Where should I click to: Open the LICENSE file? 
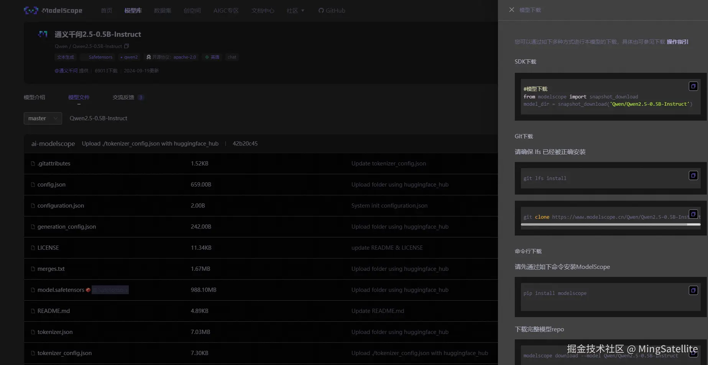[x=48, y=248]
